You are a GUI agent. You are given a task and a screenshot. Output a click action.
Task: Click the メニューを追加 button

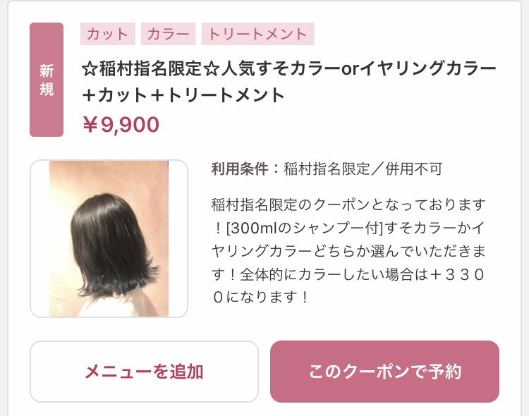(x=144, y=372)
